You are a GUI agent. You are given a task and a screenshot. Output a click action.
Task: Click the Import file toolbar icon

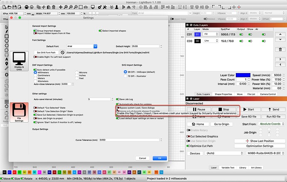pyautogui.click(x=20, y=7)
